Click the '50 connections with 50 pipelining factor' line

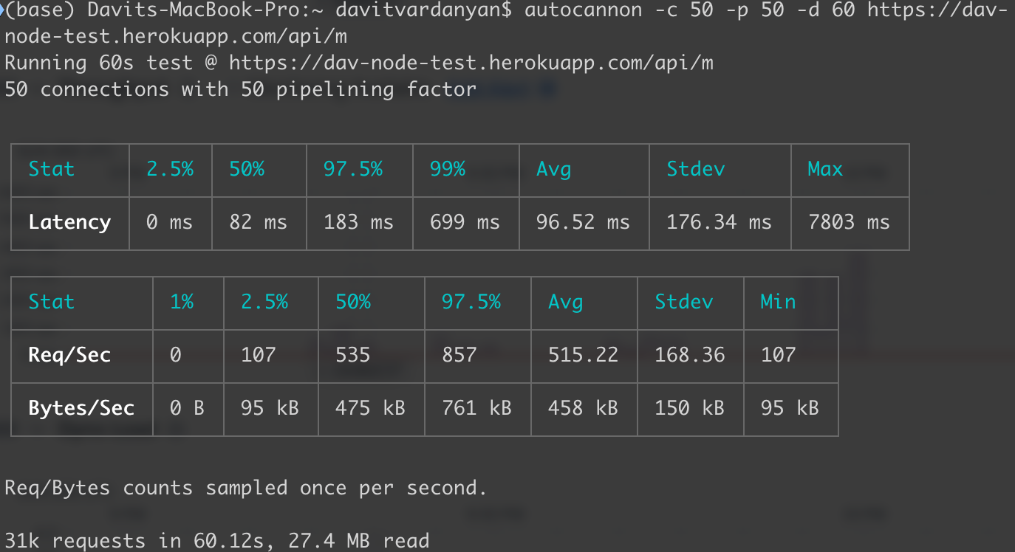point(240,89)
